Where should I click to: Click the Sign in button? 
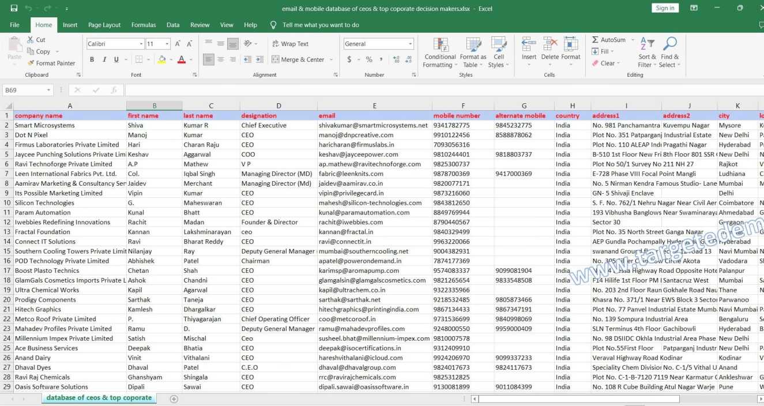664,7
